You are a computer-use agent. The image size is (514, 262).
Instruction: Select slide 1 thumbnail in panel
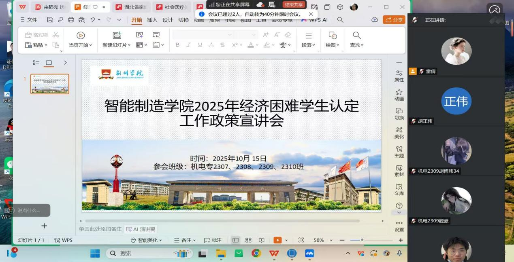[x=50, y=84]
